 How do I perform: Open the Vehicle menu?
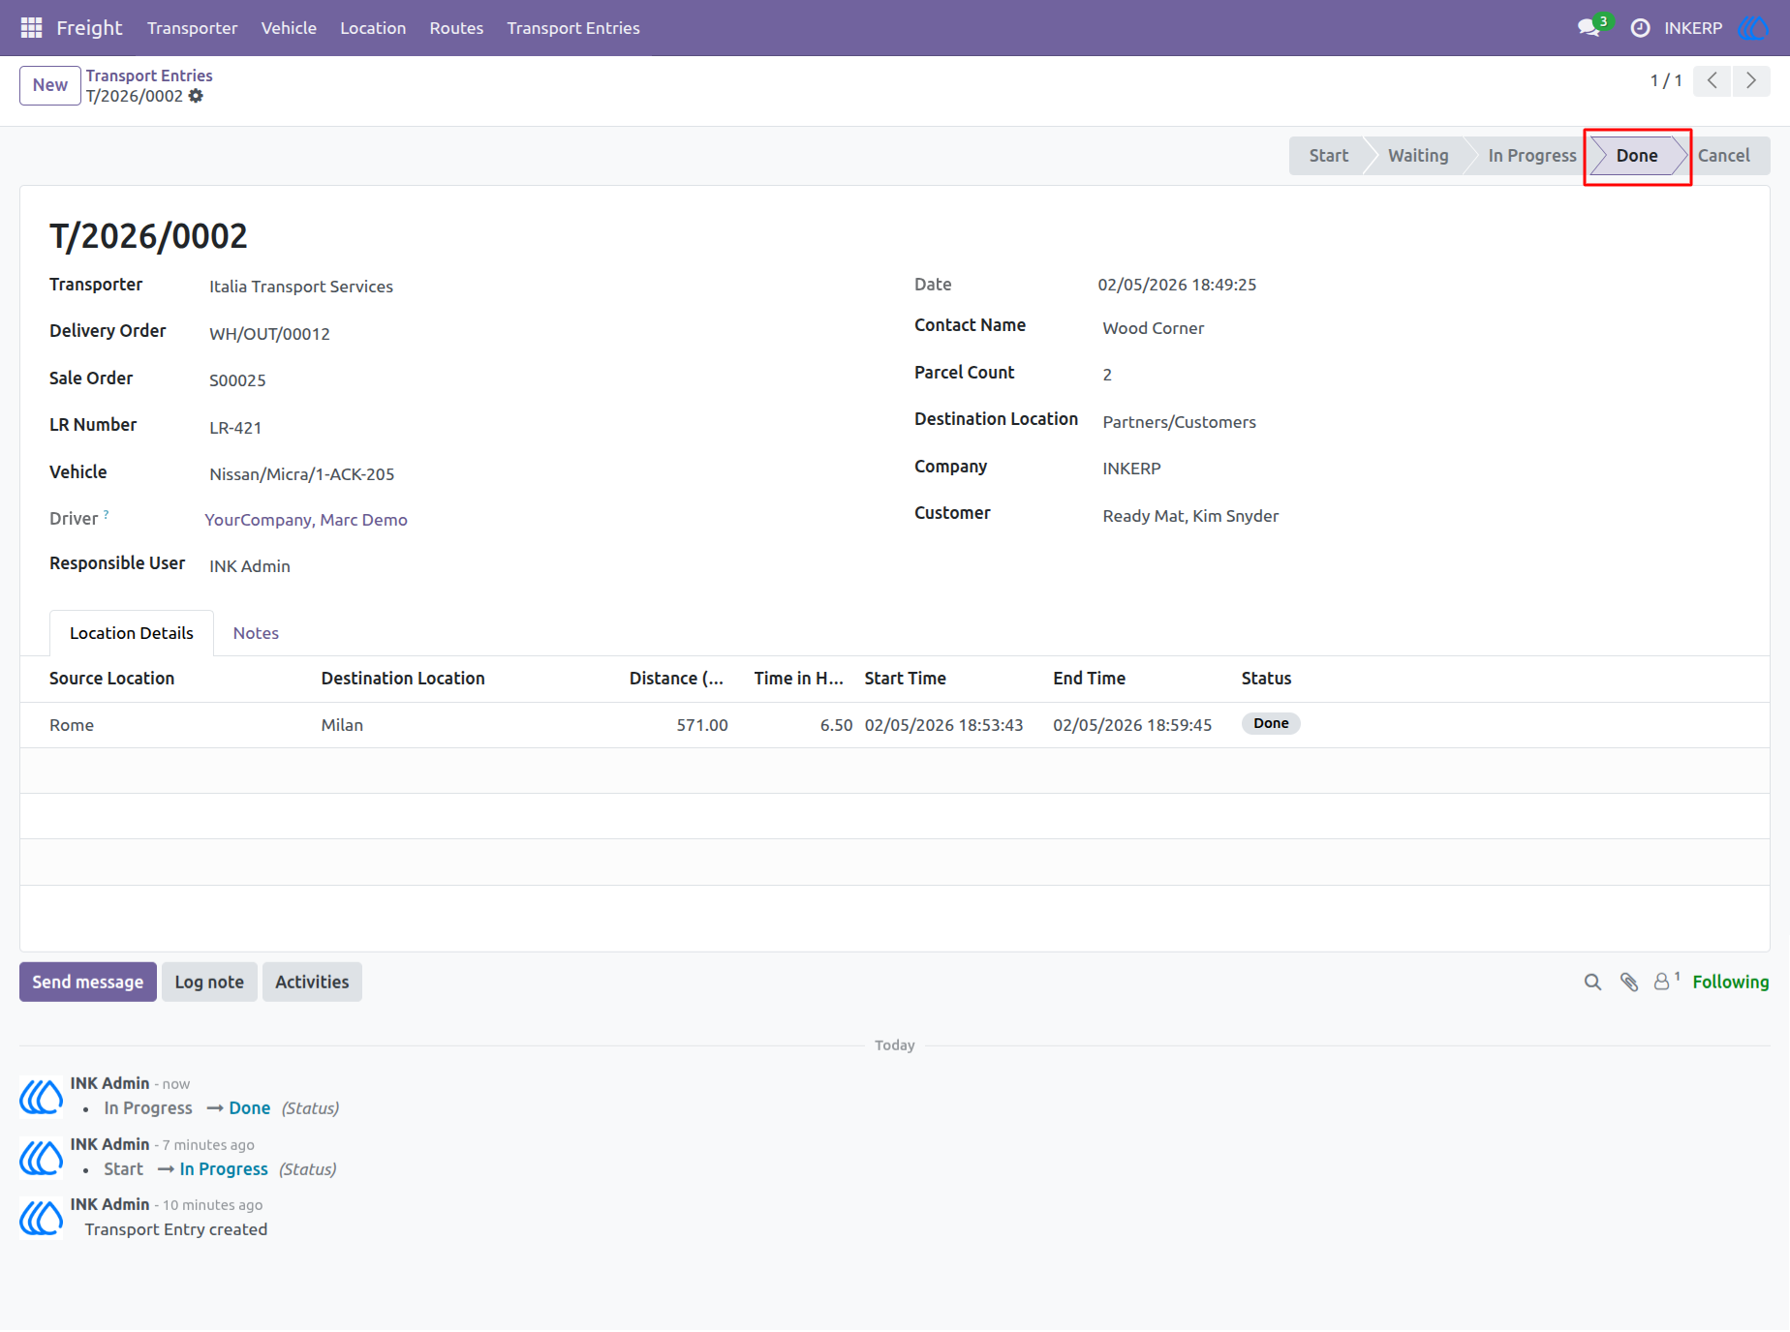(x=289, y=28)
